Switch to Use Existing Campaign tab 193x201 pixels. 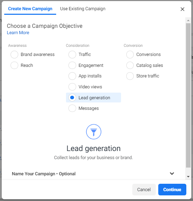83,9
